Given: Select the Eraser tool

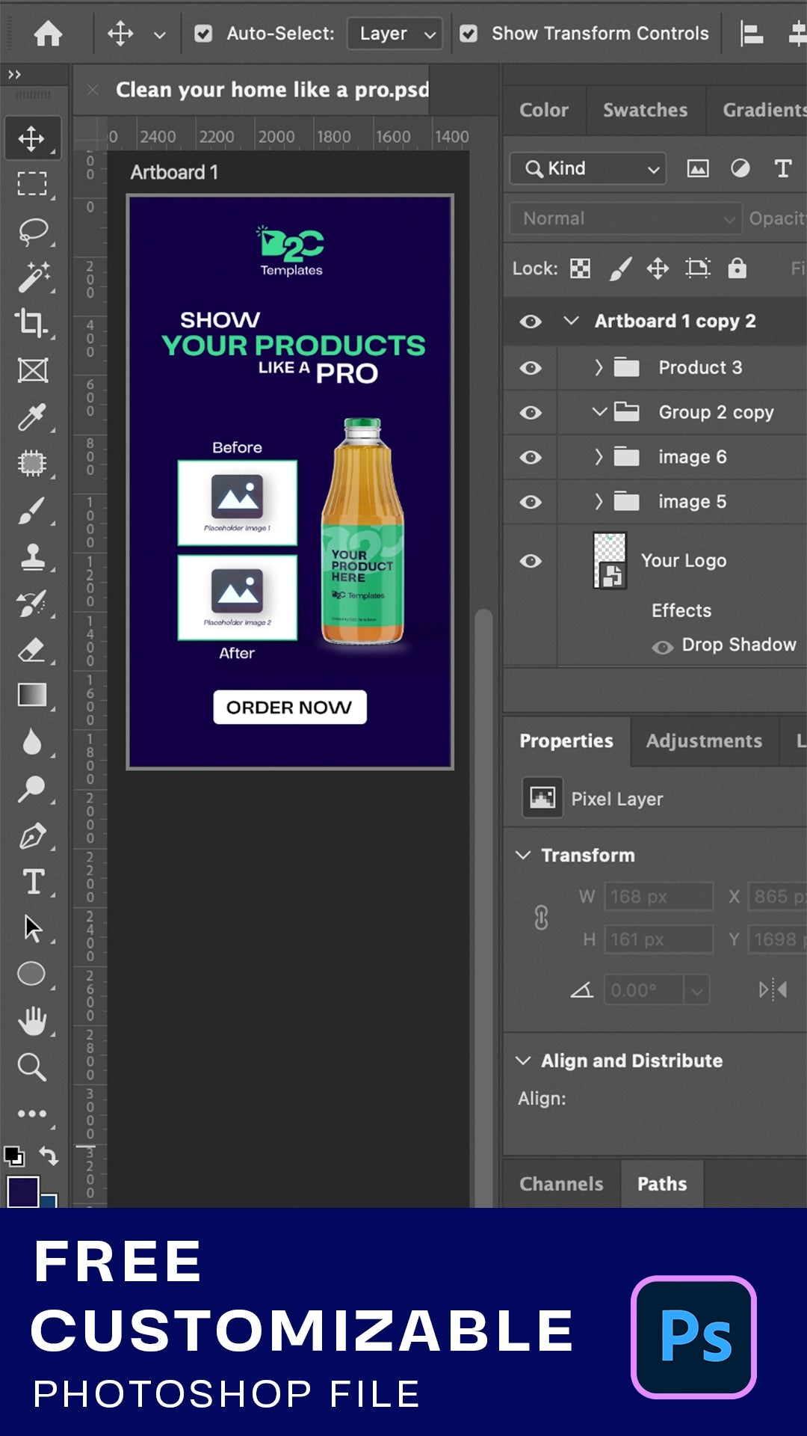Looking at the screenshot, I should click(32, 649).
